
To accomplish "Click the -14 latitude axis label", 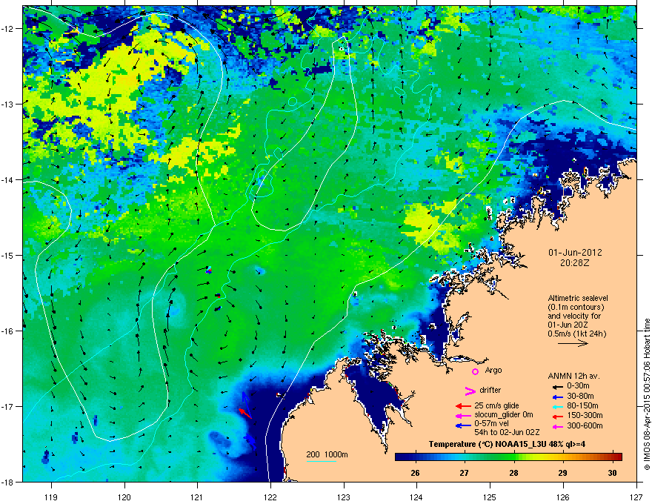I will pyautogui.click(x=8, y=180).
